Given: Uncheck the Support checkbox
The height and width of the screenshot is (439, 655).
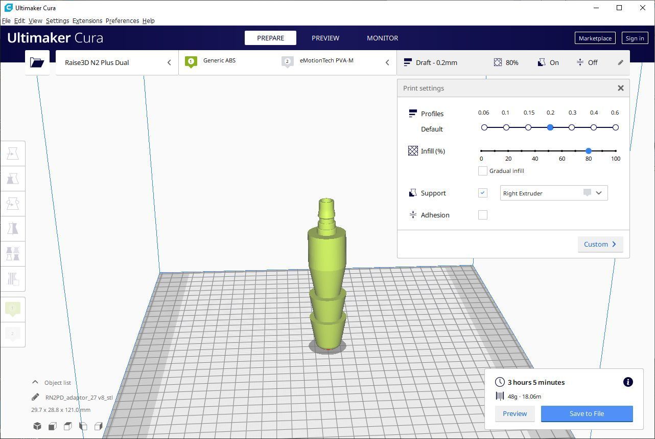Looking at the screenshot, I should (482, 193).
